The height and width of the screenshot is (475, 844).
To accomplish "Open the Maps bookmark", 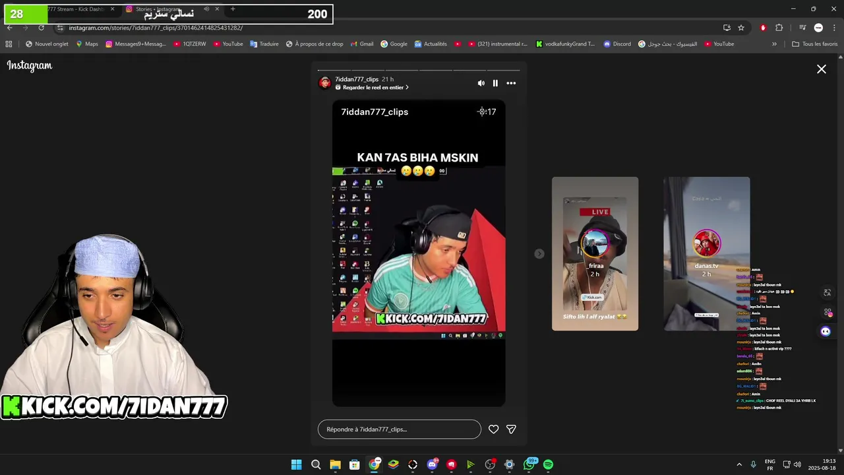I will tap(87, 44).
